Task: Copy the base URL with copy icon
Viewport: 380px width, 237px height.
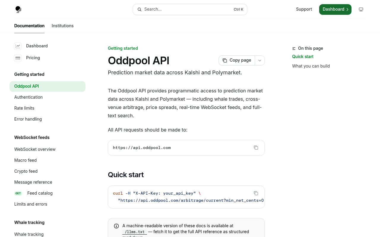Action: pos(256,148)
